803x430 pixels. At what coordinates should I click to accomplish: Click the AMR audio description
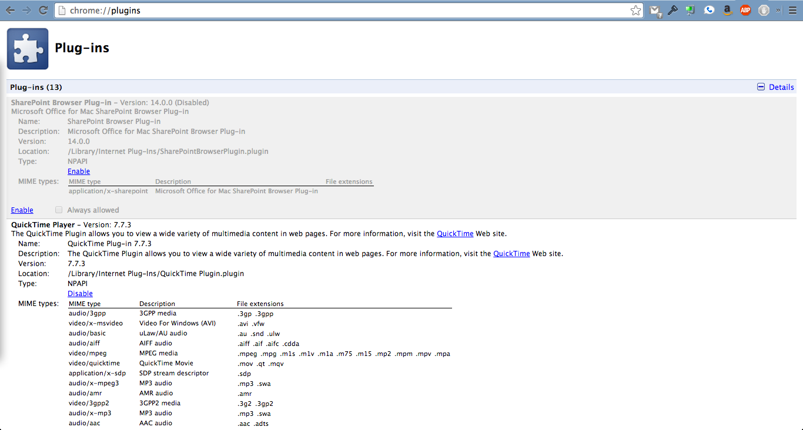point(156,394)
